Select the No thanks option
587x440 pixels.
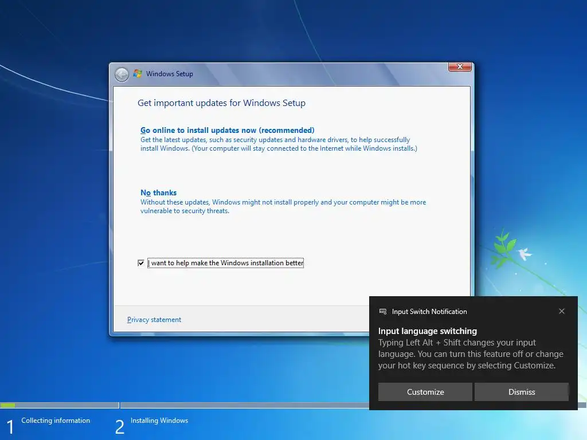click(x=158, y=192)
